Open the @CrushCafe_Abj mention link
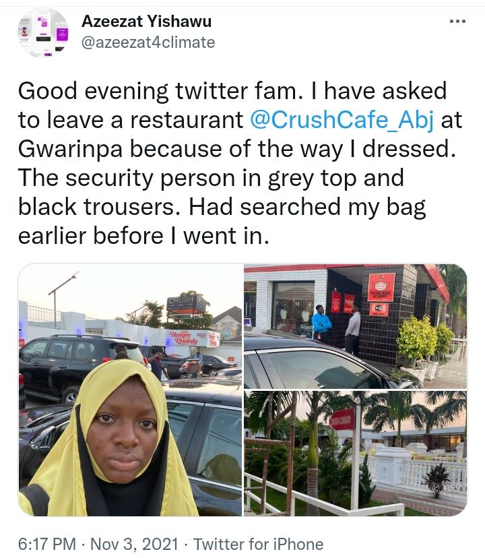 [x=342, y=120]
